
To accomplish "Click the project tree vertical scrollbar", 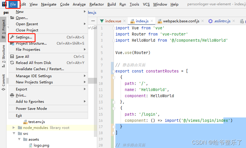I will point(95,82).
